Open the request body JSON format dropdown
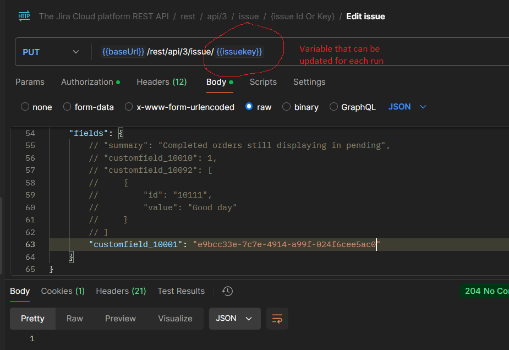Screen dimensions: 509x350 coord(407,107)
